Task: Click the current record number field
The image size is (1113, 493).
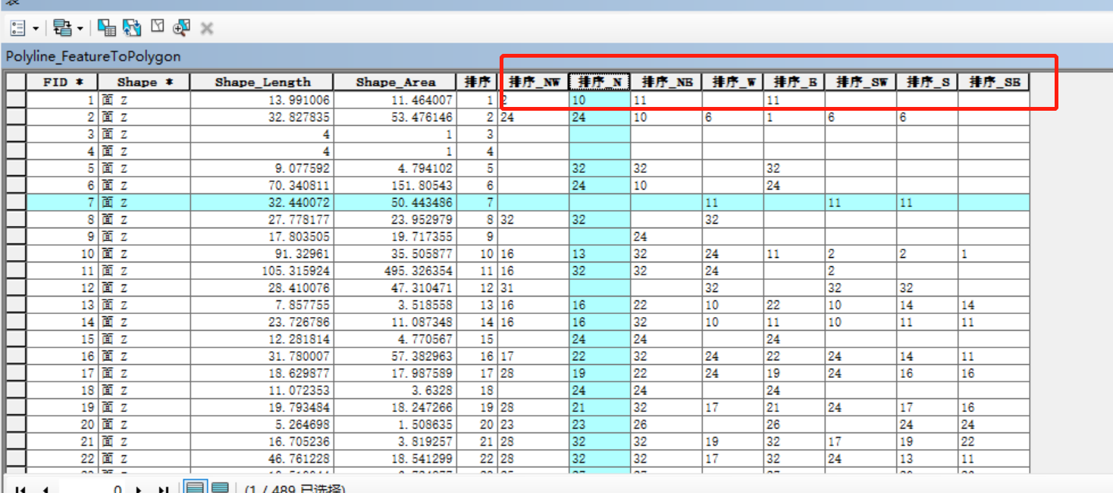Action: (91, 489)
